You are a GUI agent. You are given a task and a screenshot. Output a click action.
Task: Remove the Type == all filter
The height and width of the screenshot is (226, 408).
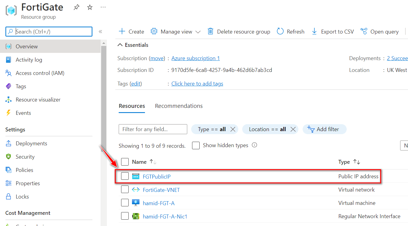pos(233,129)
